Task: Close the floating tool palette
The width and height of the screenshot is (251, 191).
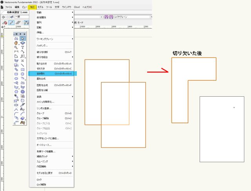Action: click(x=25, y=34)
